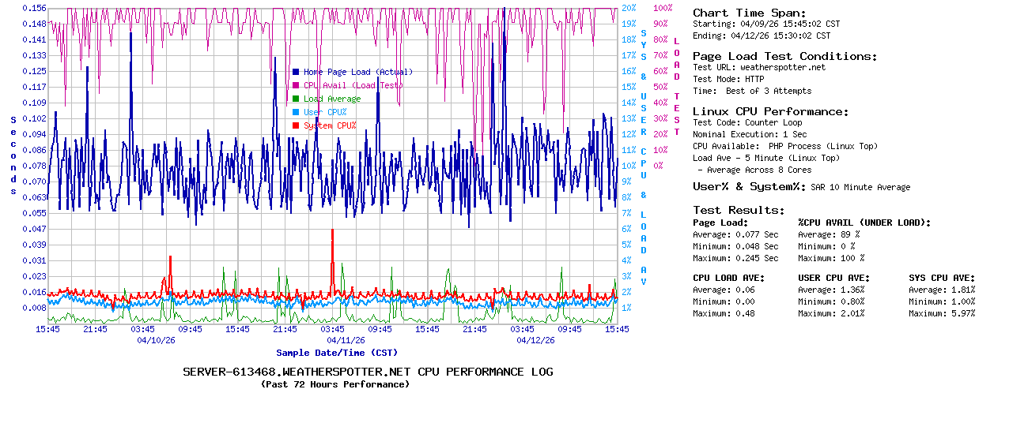Screen dimensions: 1028x434
Task: Click the red System CPU% legend swatch
Action: [296, 125]
